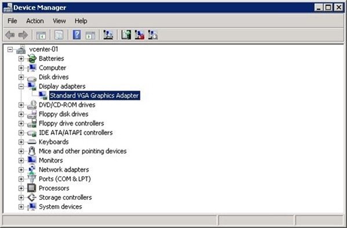
Task: Collapse the vcenter-01 root node
Action: tap(10, 49)
